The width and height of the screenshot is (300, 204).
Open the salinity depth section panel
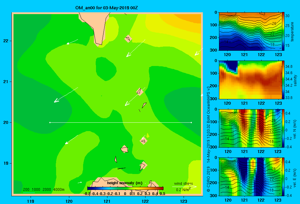click(250, 80)
